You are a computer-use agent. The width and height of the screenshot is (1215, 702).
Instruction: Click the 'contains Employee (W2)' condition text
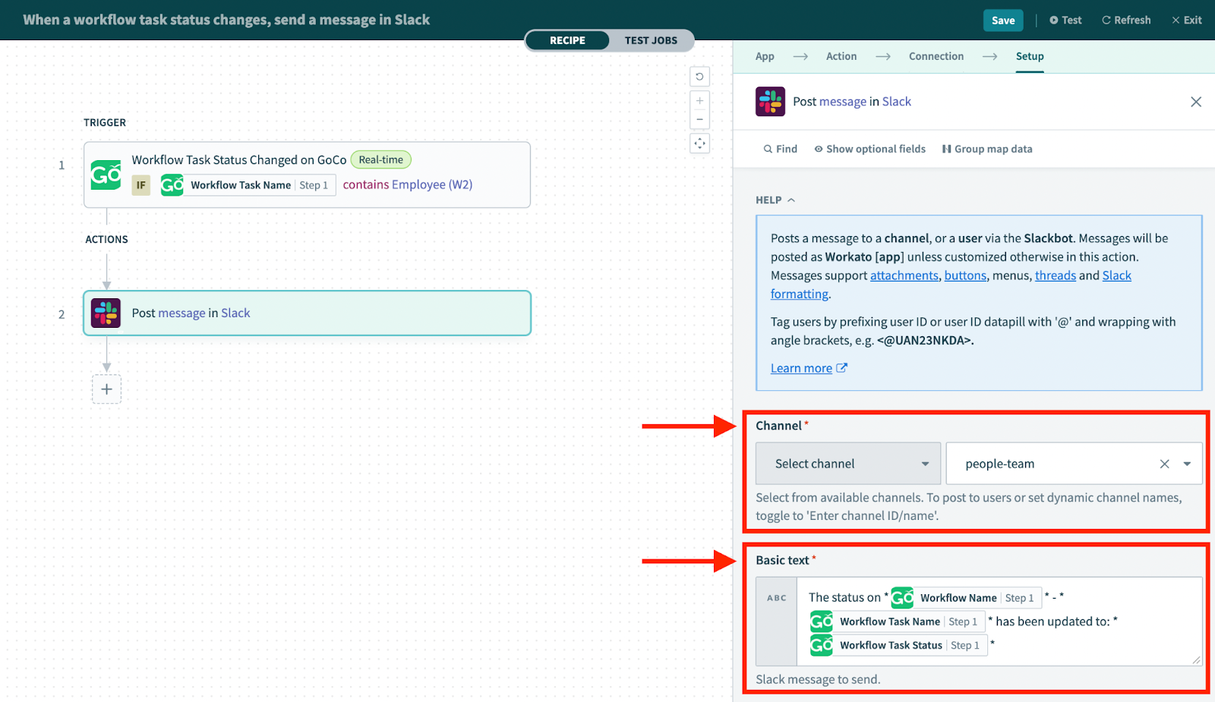point(408,185)
